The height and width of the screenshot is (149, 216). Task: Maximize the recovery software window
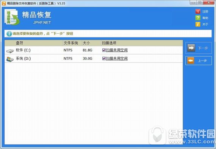[200, 3]
